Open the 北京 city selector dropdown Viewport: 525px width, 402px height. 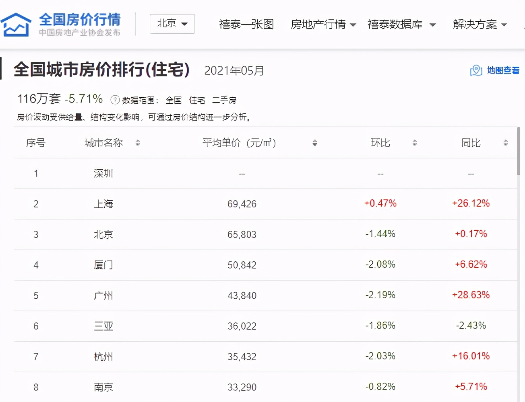point(172,24)
